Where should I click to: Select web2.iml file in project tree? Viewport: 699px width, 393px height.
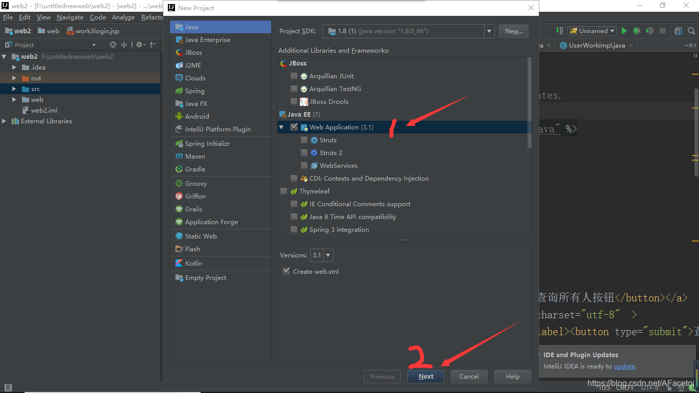click(44, 110)
